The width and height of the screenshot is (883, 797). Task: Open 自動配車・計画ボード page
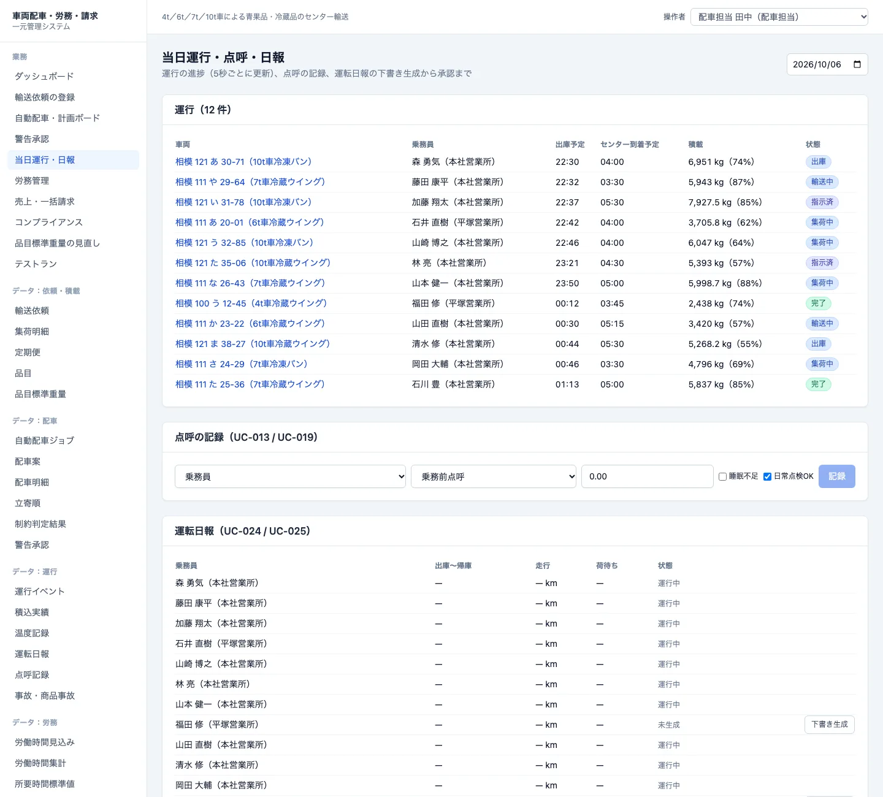pyautogui.click(x=73, y=118)
